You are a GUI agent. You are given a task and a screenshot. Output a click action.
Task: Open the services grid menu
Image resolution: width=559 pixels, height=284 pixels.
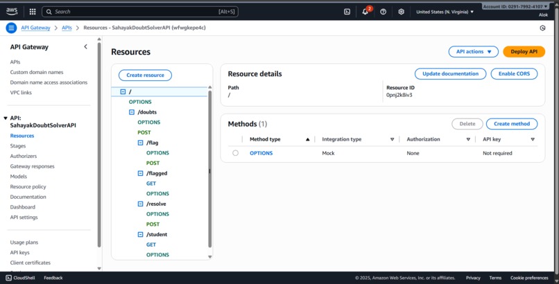tap(33, 12)
